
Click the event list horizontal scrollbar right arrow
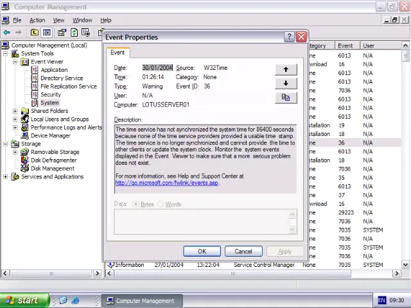[397, 273]
